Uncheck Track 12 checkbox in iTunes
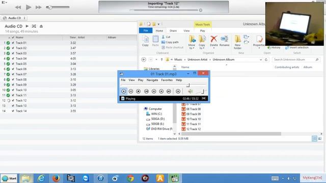The image size is (326, 183). [13, 101]
